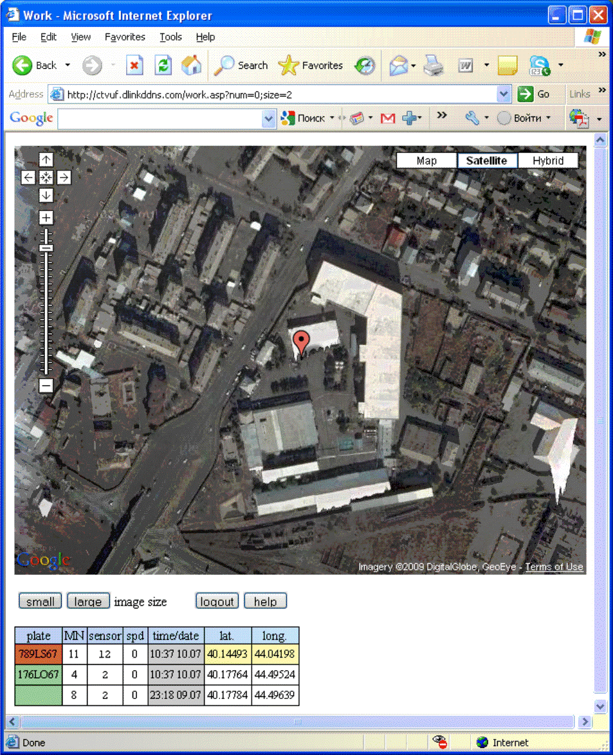Image resolution: width=613 pixels, height=755 pixels.
Task: Click latitude value 40.14493
Action: 227,654
